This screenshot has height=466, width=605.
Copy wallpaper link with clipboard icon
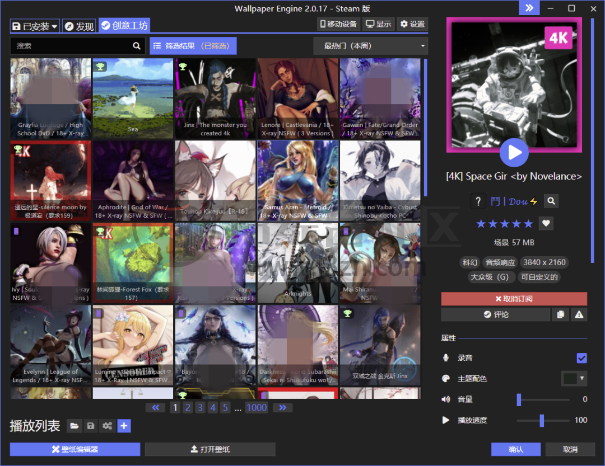[561, 314]
